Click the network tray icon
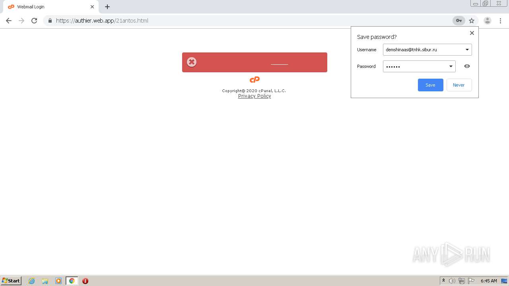 point(462,281)
